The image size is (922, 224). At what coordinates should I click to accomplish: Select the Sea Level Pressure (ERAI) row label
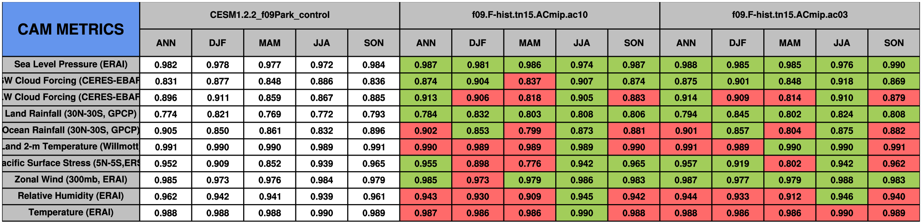click(71, 64)
